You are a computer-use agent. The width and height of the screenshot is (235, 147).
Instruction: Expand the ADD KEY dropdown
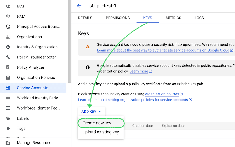click(x=91, y=112)
